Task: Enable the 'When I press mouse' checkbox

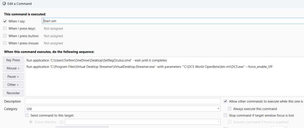Action: click(x=5, y=43)
